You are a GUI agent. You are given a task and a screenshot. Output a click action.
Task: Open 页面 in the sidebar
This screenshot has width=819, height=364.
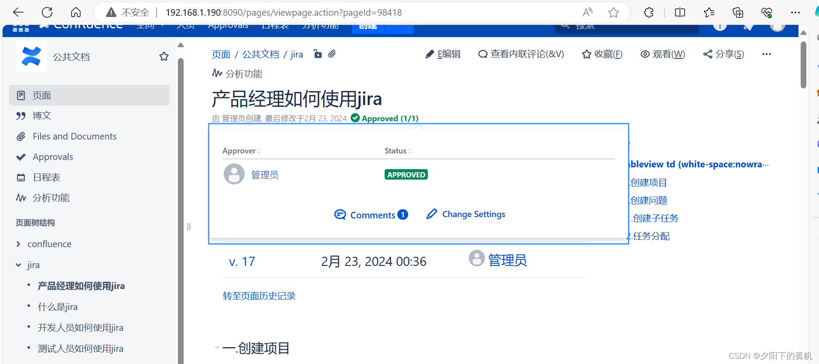click(x=89, y=95)
